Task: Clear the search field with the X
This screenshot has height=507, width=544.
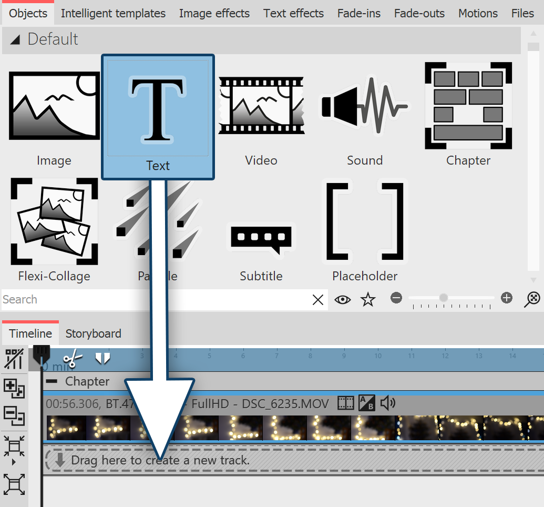Action: click(317, 299)
